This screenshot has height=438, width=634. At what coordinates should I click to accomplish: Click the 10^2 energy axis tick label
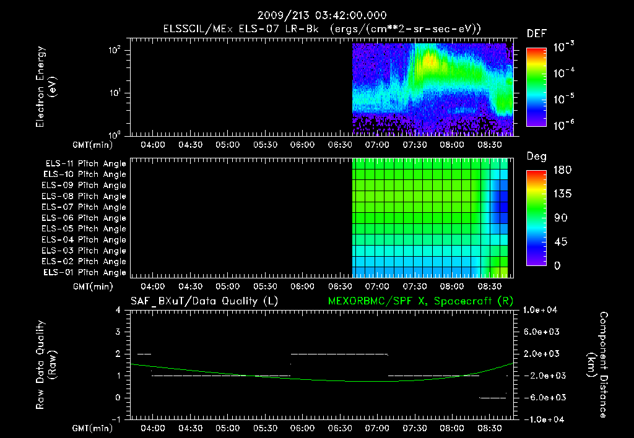coord(115,49)
